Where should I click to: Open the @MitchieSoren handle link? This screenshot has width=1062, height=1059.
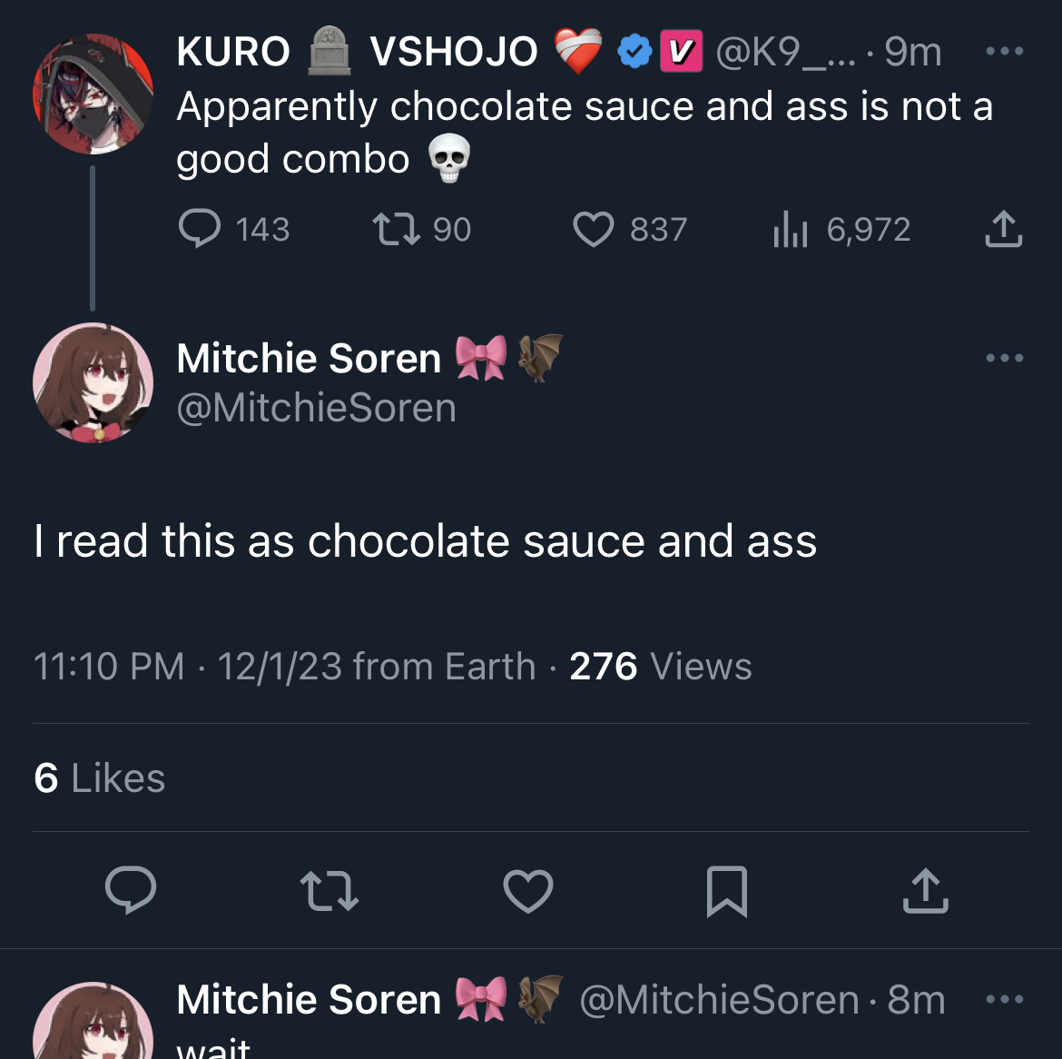point(316,408)
